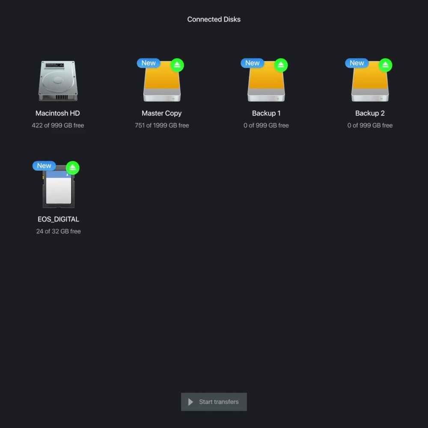The width and height of the screenshot is (428, 428).
Task: Click the Macintosh HD label
Action: [58, 113]
